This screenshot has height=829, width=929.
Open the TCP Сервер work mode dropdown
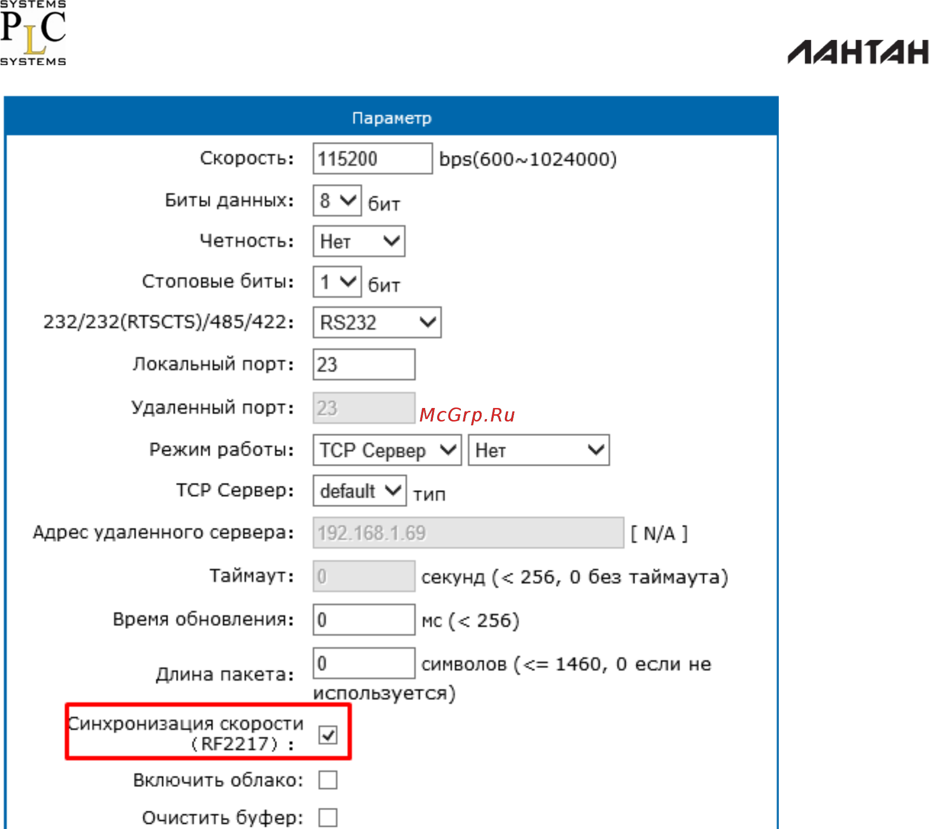[387, 450]
